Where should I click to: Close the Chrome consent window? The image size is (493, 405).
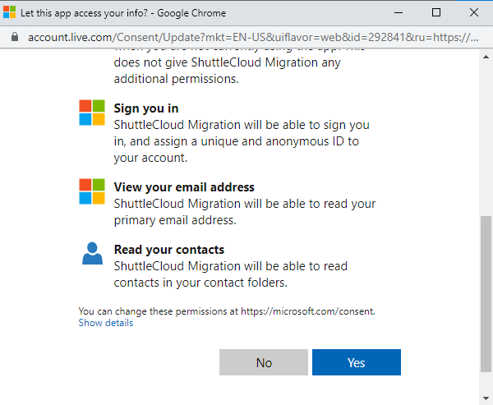[x=474, y=12]
